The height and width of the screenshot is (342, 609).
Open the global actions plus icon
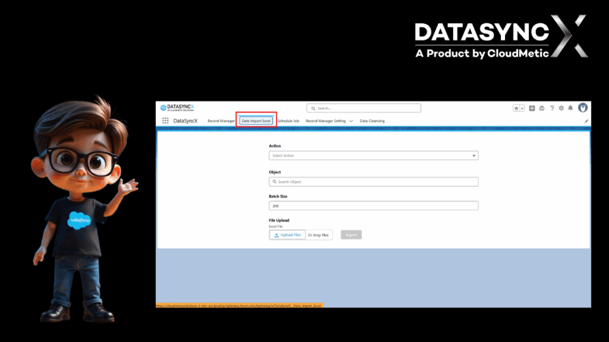coord(532,107)
